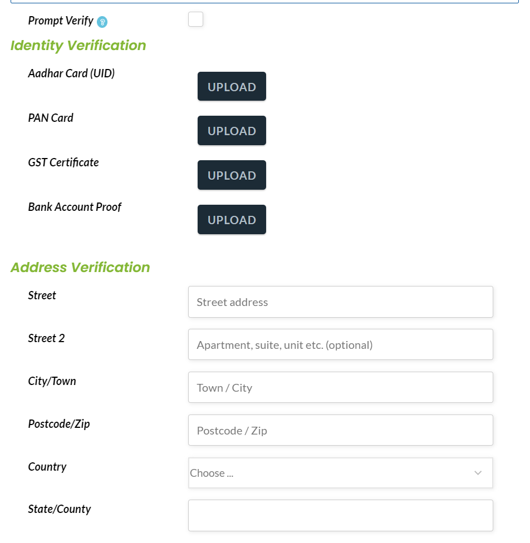Click the Country dropdown chevron arrow
This screenshot has height=543, width=530.
[x=478, y=473]
